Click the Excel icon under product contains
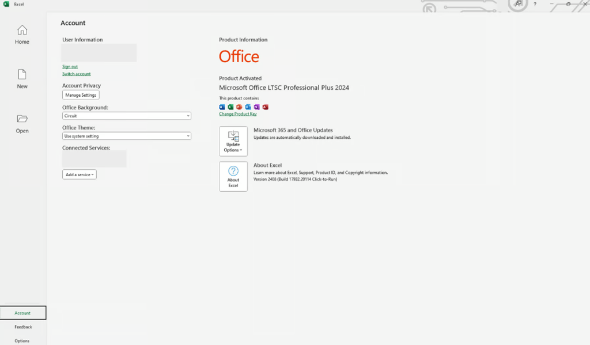 pos(230,107)
